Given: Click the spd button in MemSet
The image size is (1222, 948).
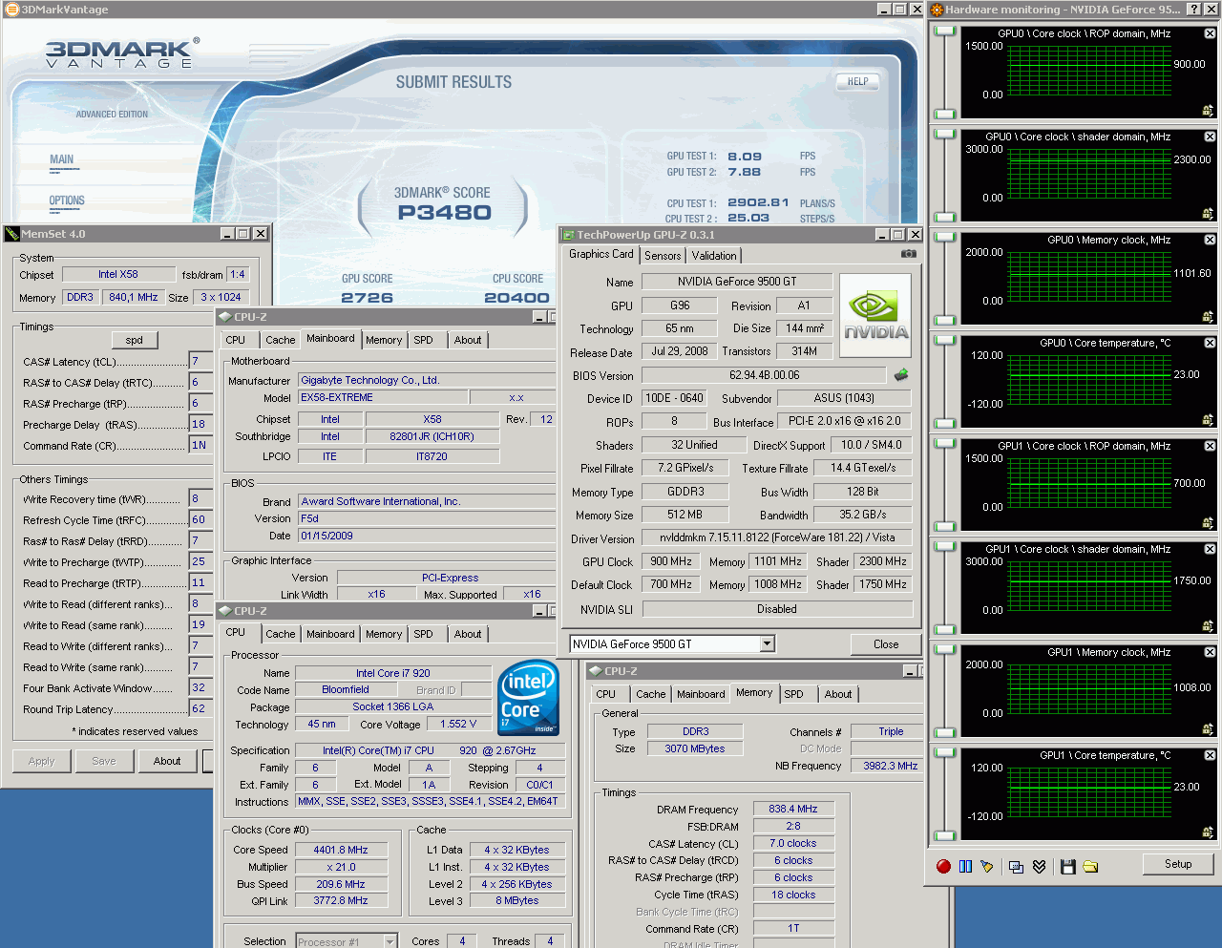Looking at the screenshot, I should (135, 340).
